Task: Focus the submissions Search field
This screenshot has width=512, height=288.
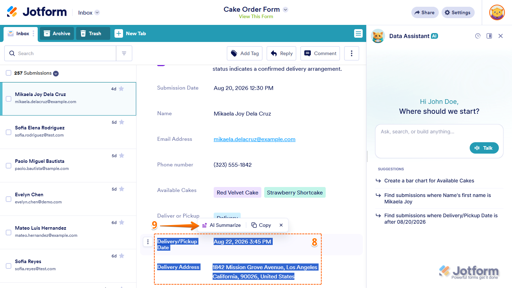Action: click(60, 53)
